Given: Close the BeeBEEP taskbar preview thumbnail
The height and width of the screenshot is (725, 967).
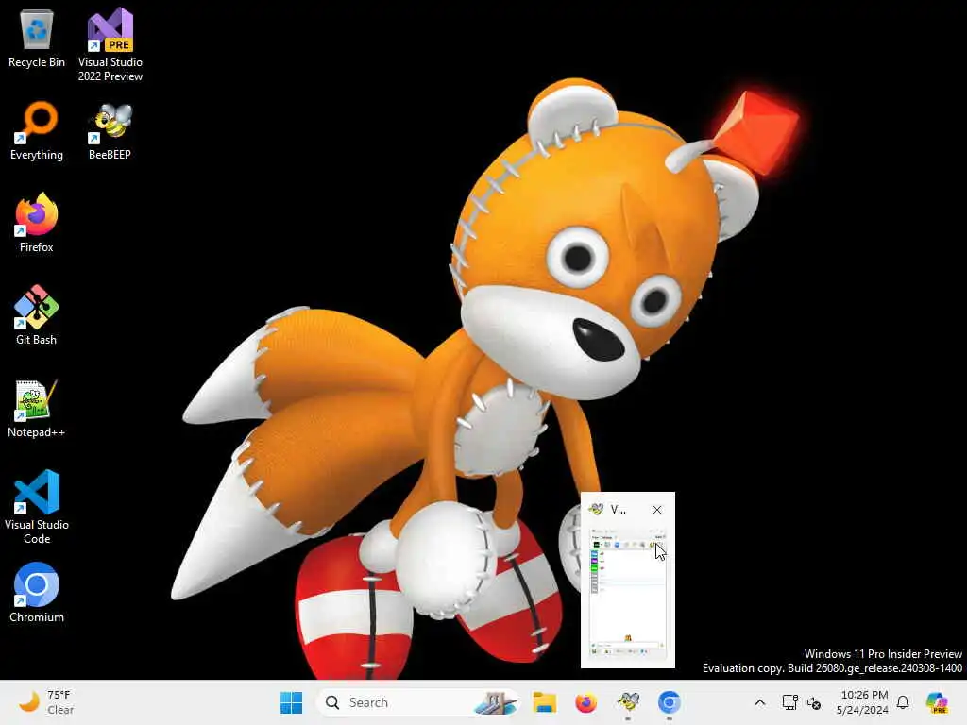Looking at the screenshot, I should coord(657,510).
